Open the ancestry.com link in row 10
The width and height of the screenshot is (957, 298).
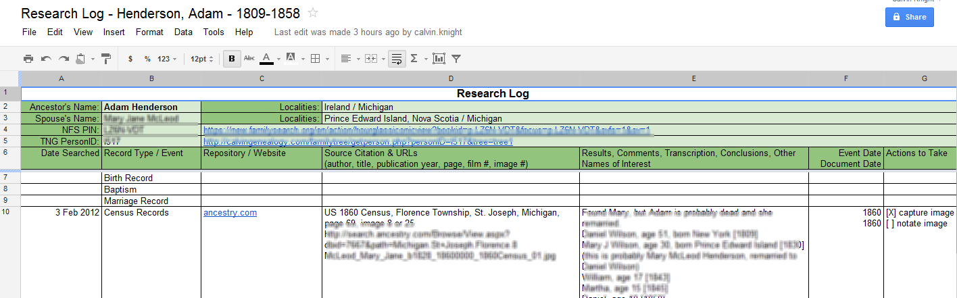230,213
